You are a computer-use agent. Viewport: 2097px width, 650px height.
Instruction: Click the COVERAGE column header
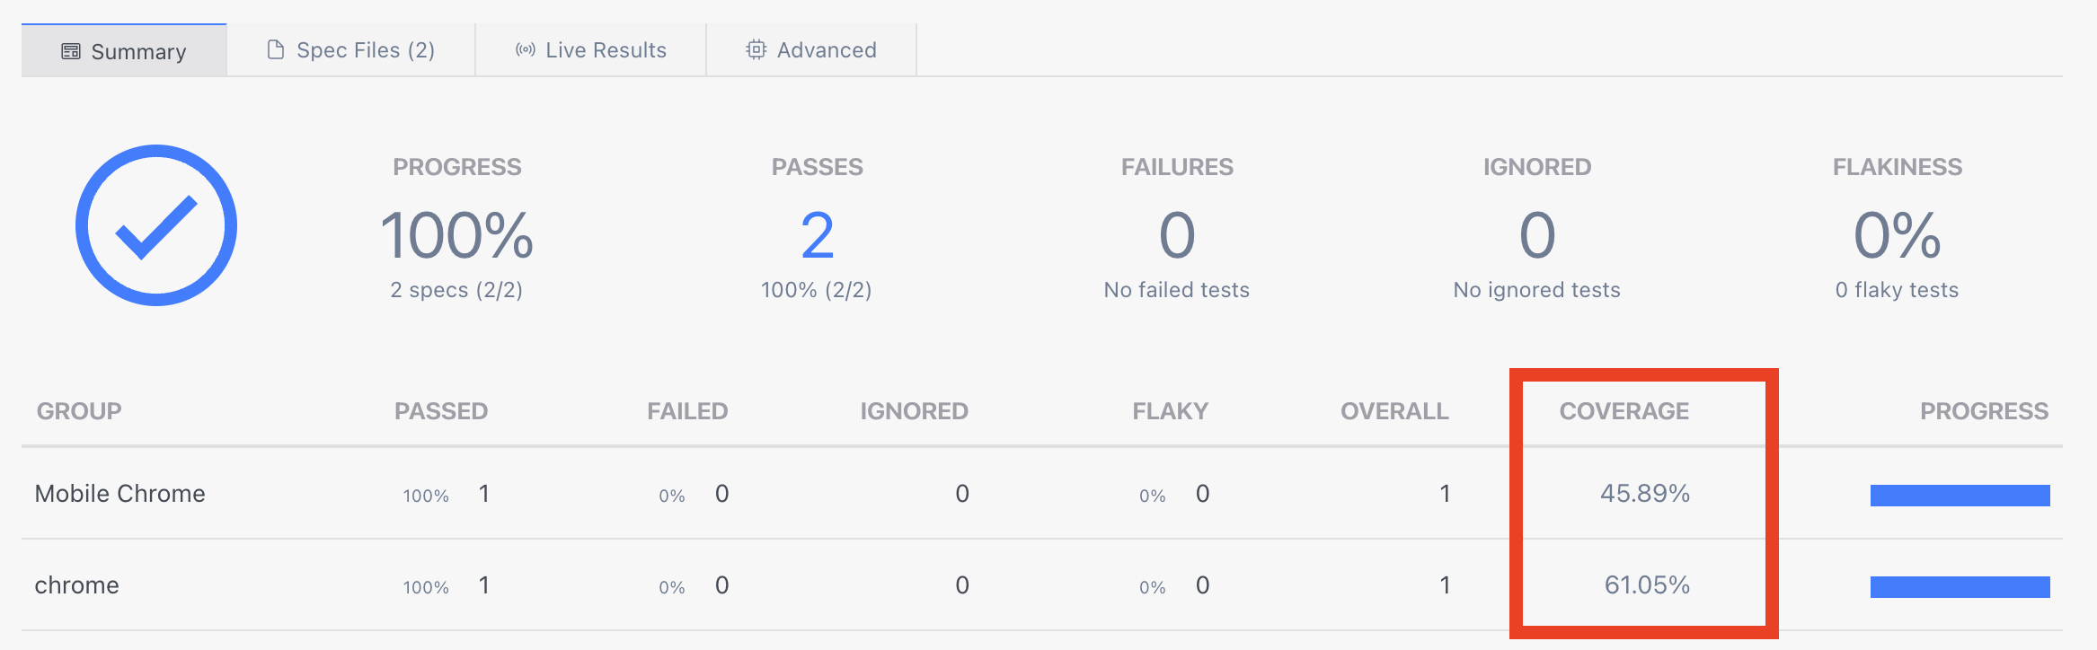pos(1624,411)
